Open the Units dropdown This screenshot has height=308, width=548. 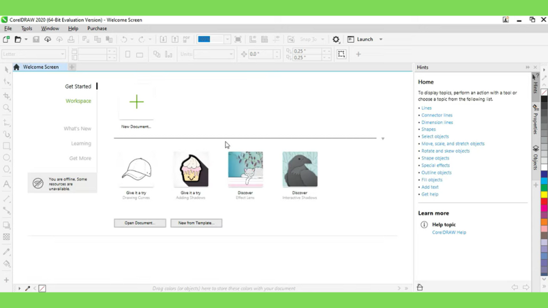coord(231,54)
